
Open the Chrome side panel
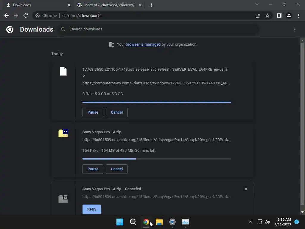pyautogui.click(x=279, y=16)
